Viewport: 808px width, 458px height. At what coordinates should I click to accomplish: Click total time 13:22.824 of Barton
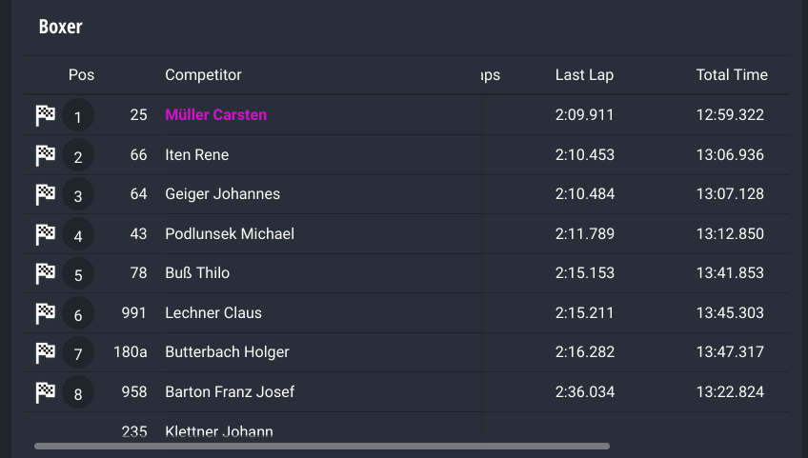pos(730,392)
